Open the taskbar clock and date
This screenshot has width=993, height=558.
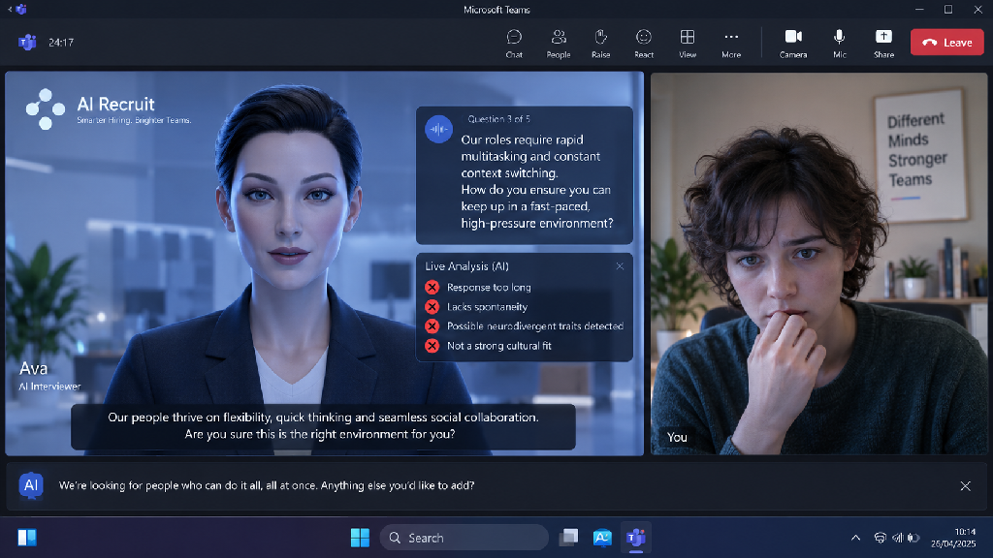[953, 538]
